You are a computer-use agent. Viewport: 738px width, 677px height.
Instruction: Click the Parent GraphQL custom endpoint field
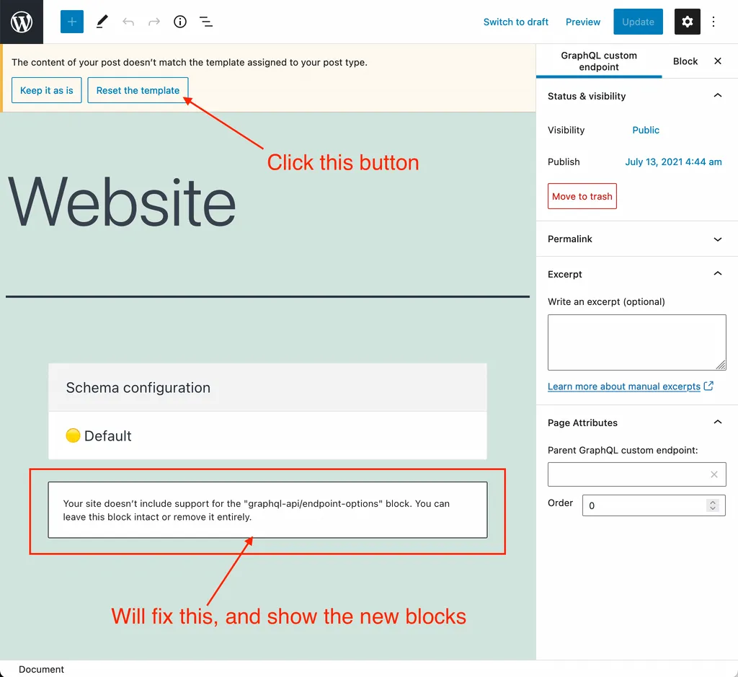(637, 474)
